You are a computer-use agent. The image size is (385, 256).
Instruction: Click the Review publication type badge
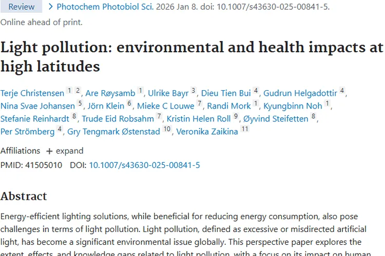coord(21,7)
